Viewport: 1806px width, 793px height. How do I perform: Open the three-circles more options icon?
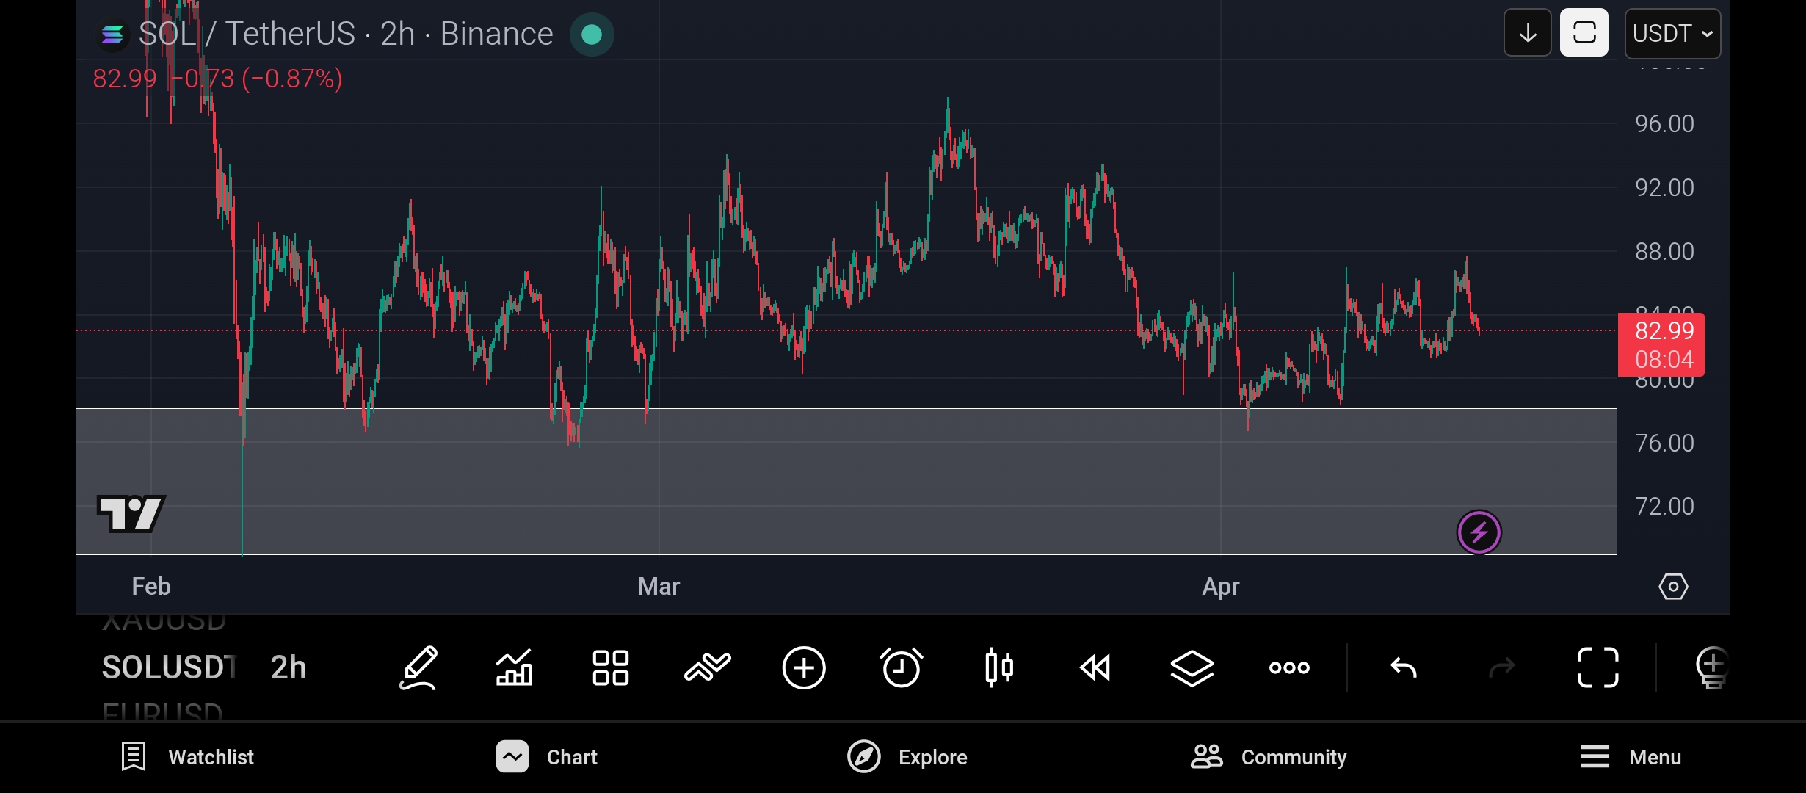coord(1289,667)
